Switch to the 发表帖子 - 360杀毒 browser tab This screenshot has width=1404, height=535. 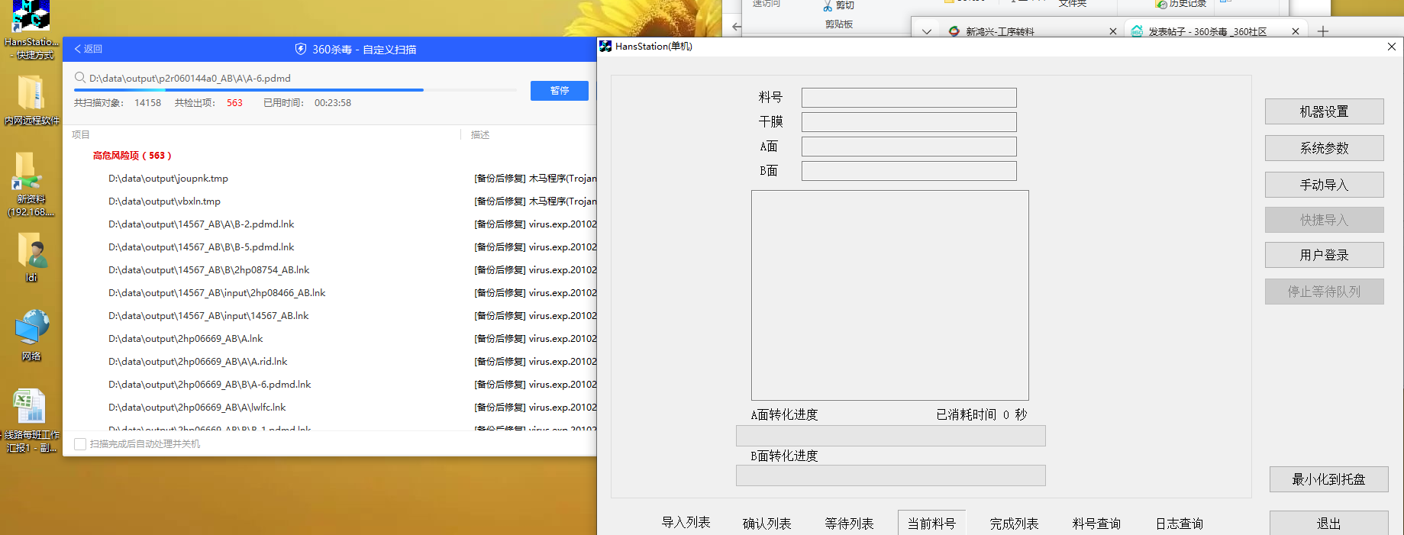1207,31
